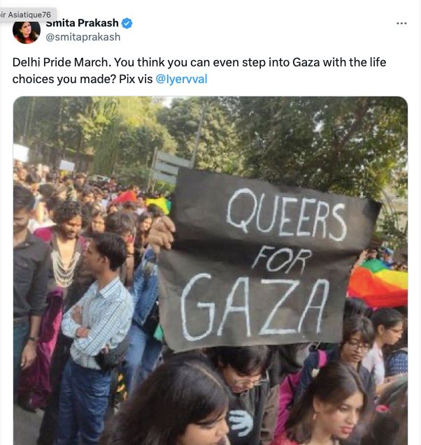
Task: Click the red flag in the background crowd
Action: pos(126,197)
